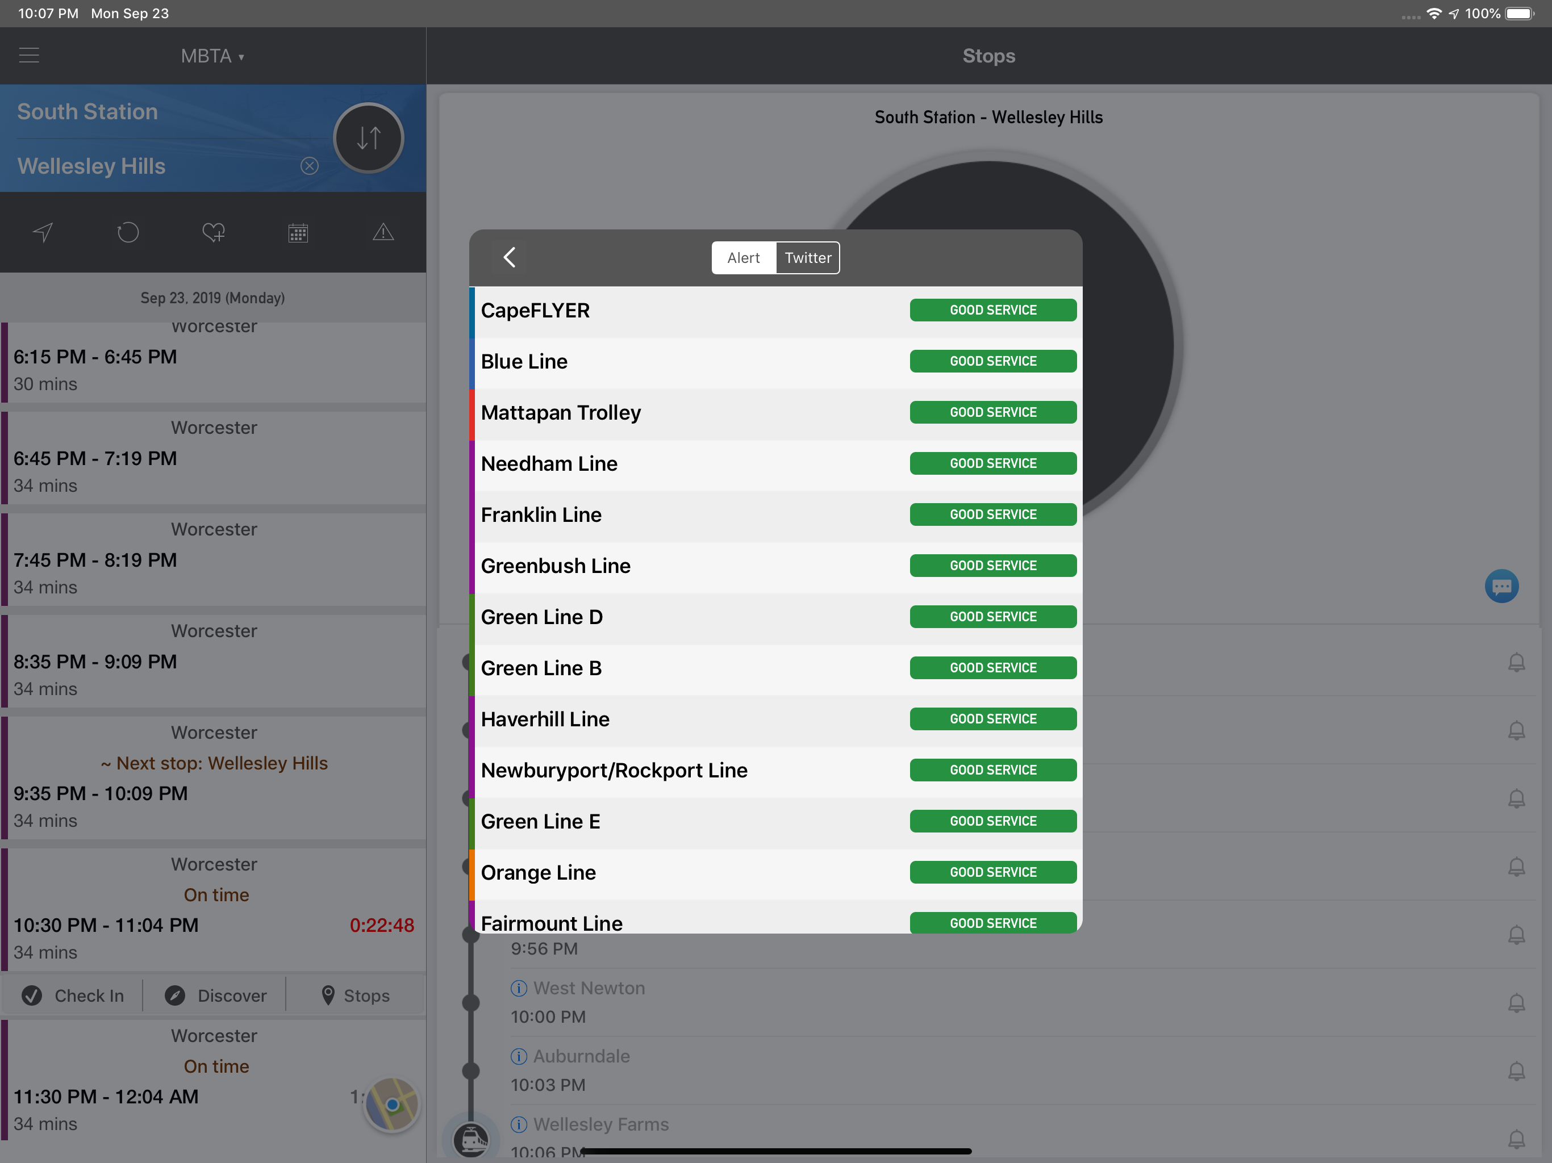Screen dimensions: 1552x1163
Task: Select the Mattapan Trolley row
Action: [x=775, y=413]
